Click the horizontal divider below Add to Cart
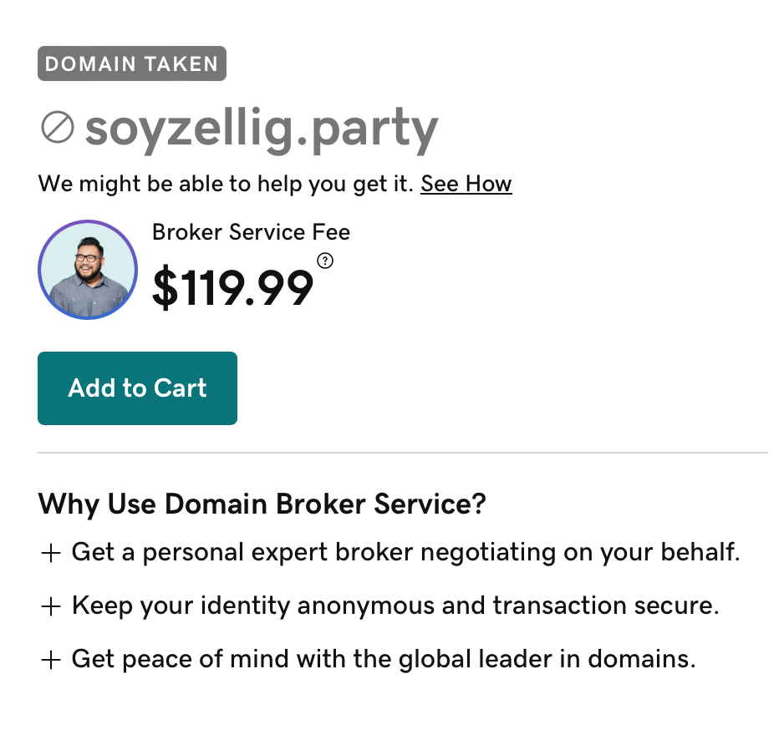This screenshot has height=750, width=779. tap(402, 453)
